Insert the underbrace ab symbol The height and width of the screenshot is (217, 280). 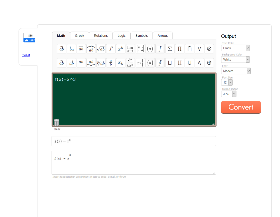click(91, 63)
